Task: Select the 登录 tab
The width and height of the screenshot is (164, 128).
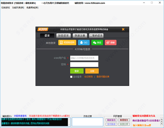Action: [x=47, y=35]
